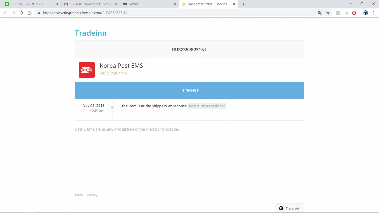379x213 pixels.
Task: Click the Translate button at page bottom
Action: (289, 208)
